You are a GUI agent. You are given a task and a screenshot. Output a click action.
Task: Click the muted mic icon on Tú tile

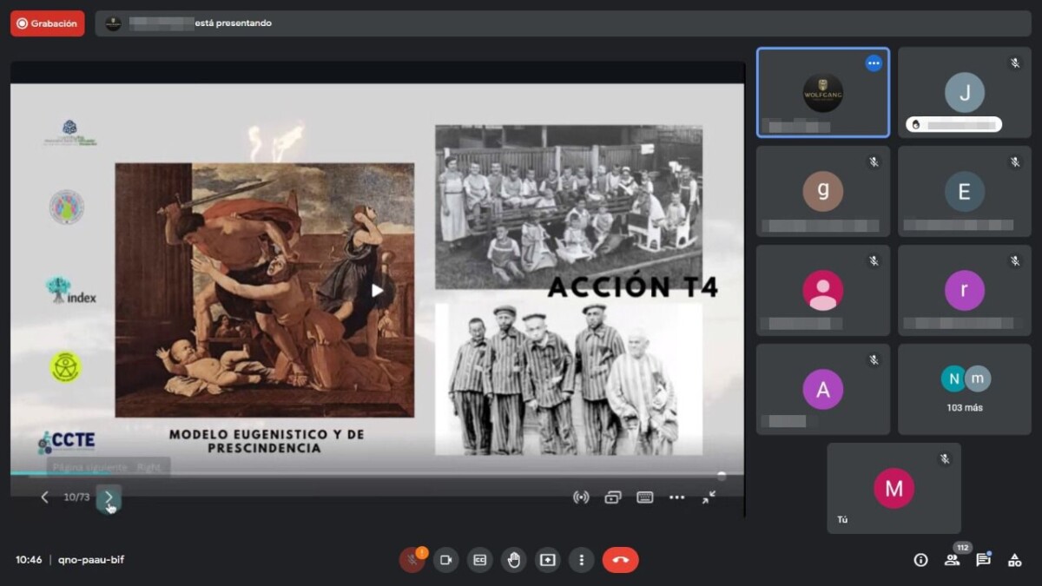tap(945, 459)
